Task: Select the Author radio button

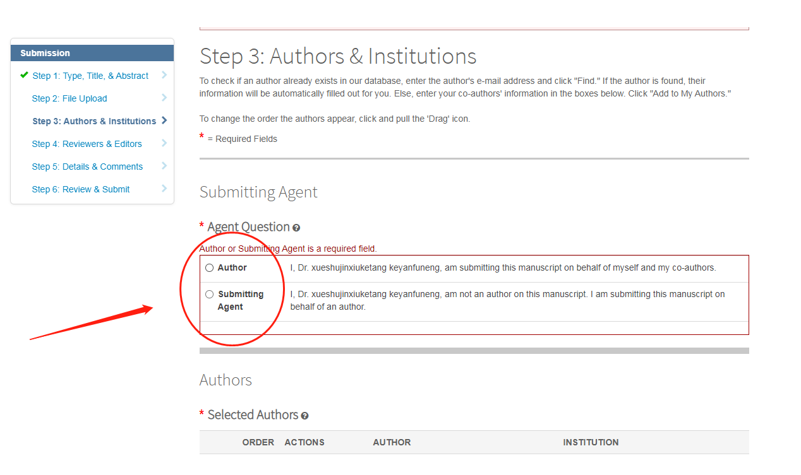Action: click(x=210, y=268)
